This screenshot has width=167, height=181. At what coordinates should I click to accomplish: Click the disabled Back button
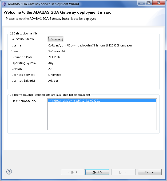pos(73,172)
